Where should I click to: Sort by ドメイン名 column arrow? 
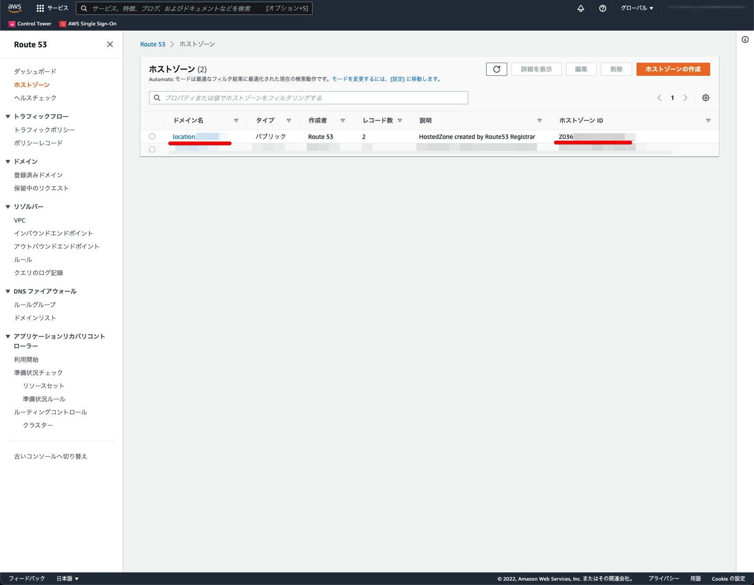[x=236, y=121]
